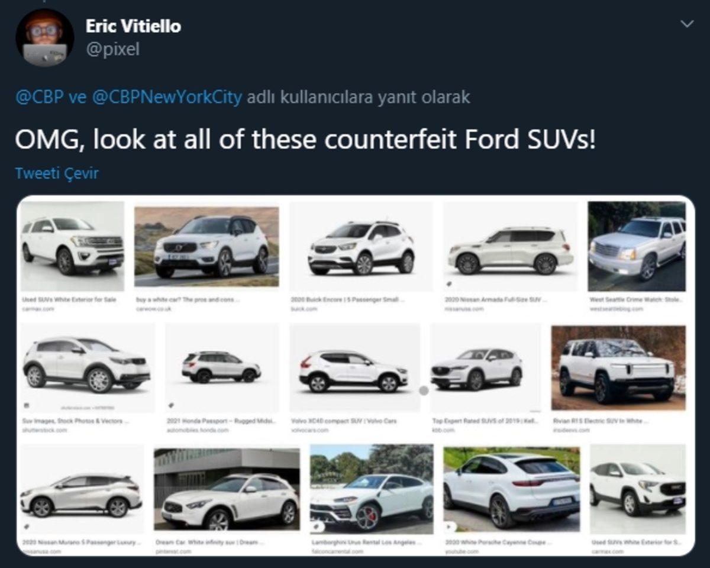Select the white Porsche Cayenne Coupe thumbnail
The image size is (710, 568).
pyautogui.click(x=512, y=489)
